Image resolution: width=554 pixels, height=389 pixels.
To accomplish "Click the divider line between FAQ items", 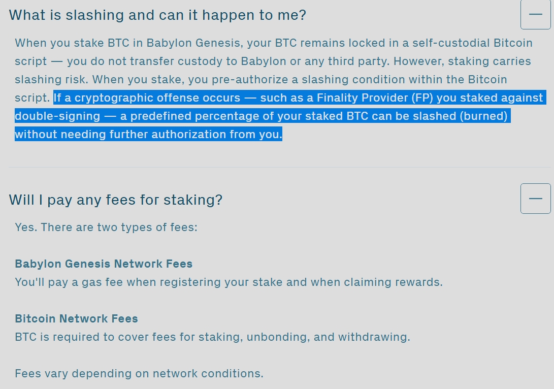I will [x=279, y=167].
